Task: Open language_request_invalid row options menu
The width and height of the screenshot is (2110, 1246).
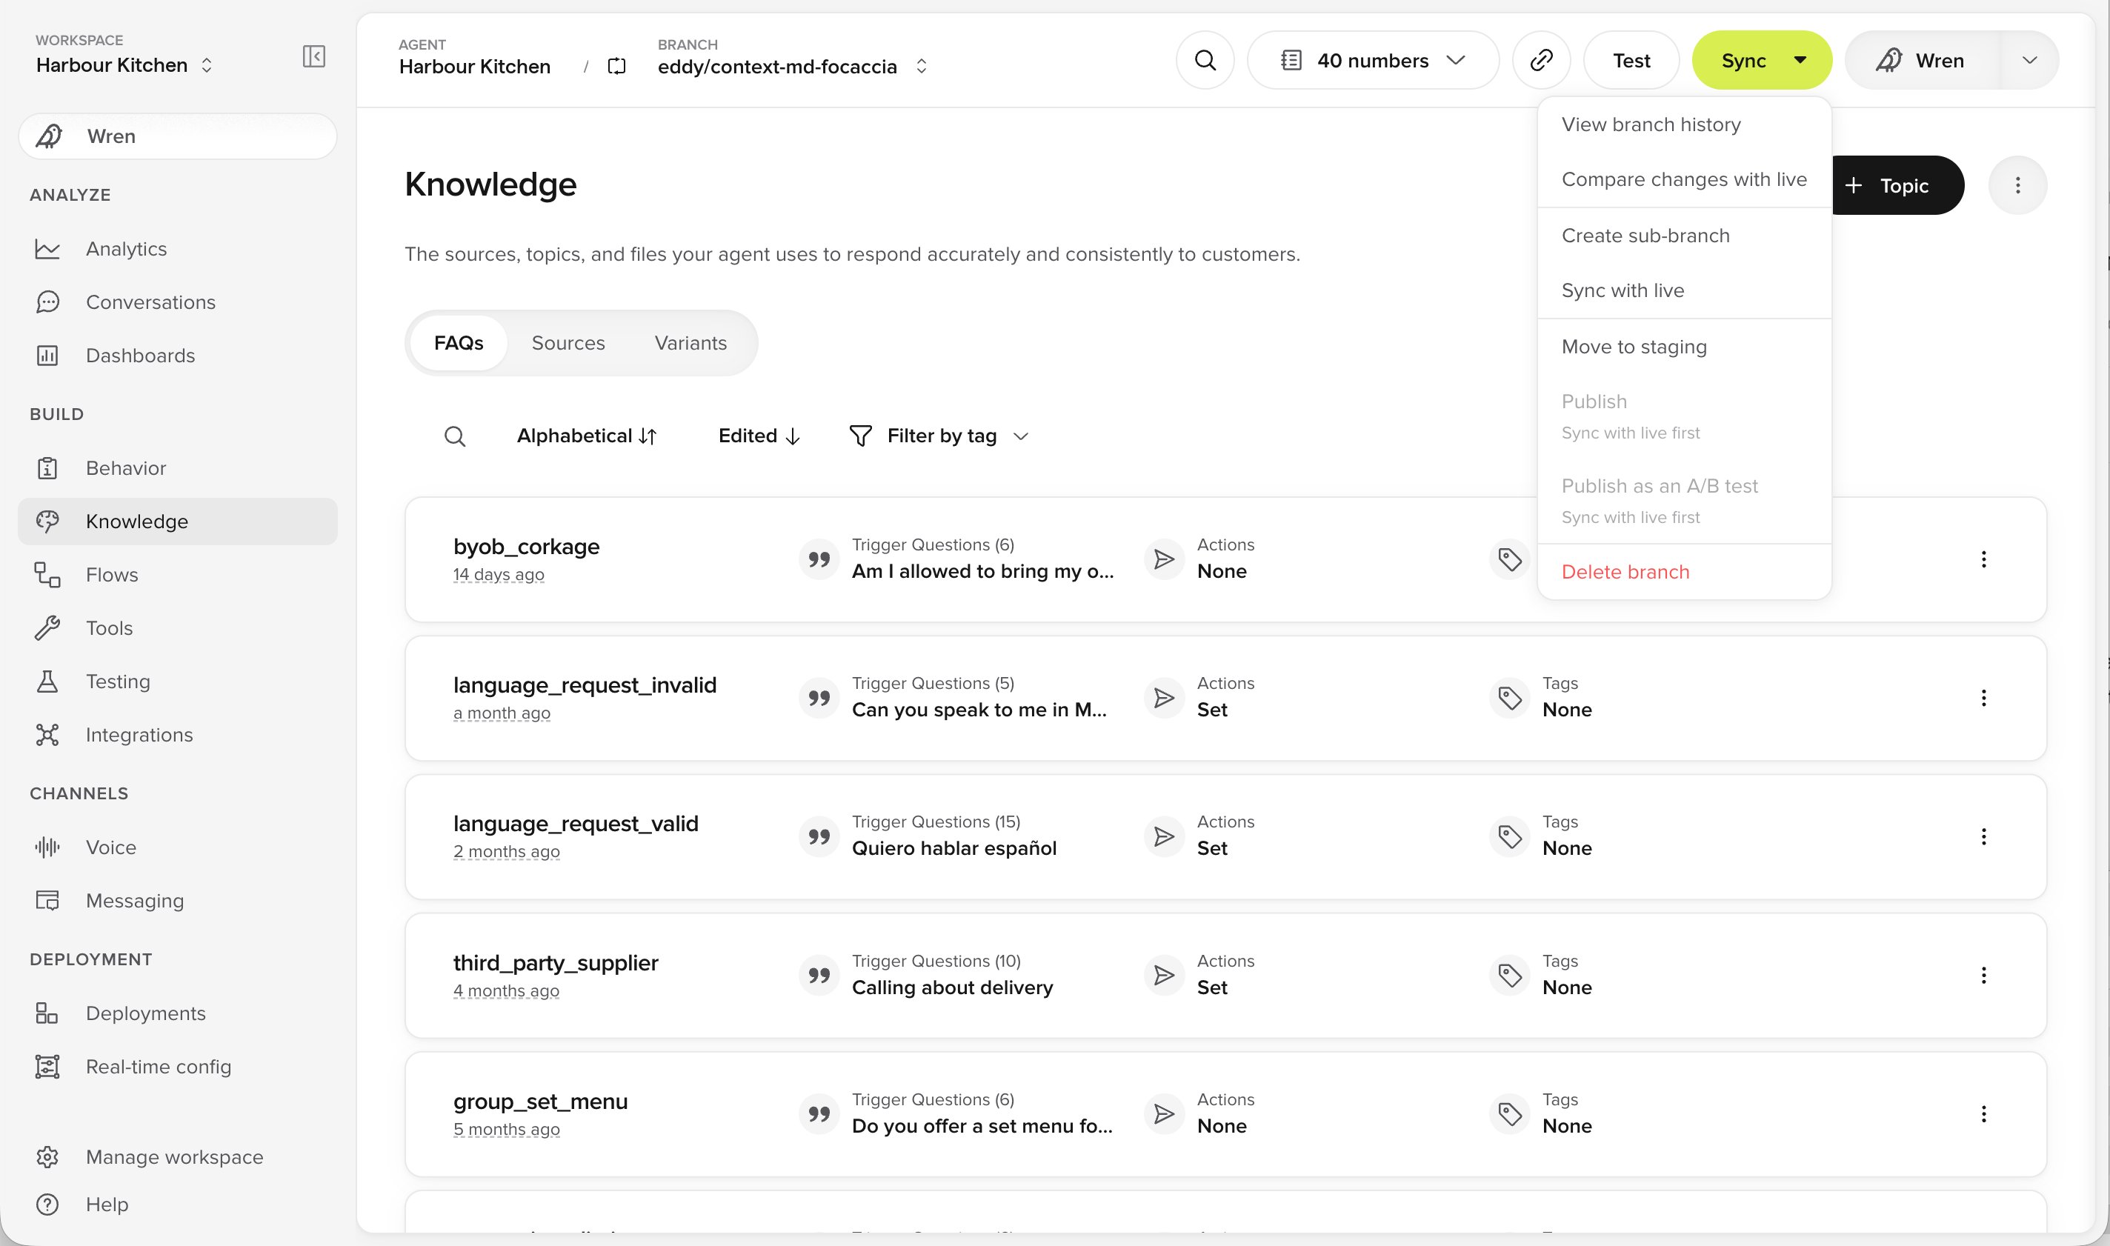Action: [x=1983, y=698]
